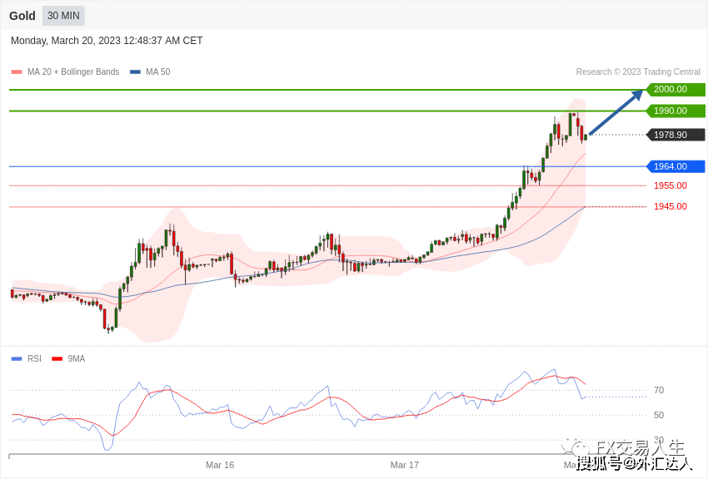Click the 1945.00 support level label
The width and height of the screenshot is (708, 479).
(x=670, y=206)
